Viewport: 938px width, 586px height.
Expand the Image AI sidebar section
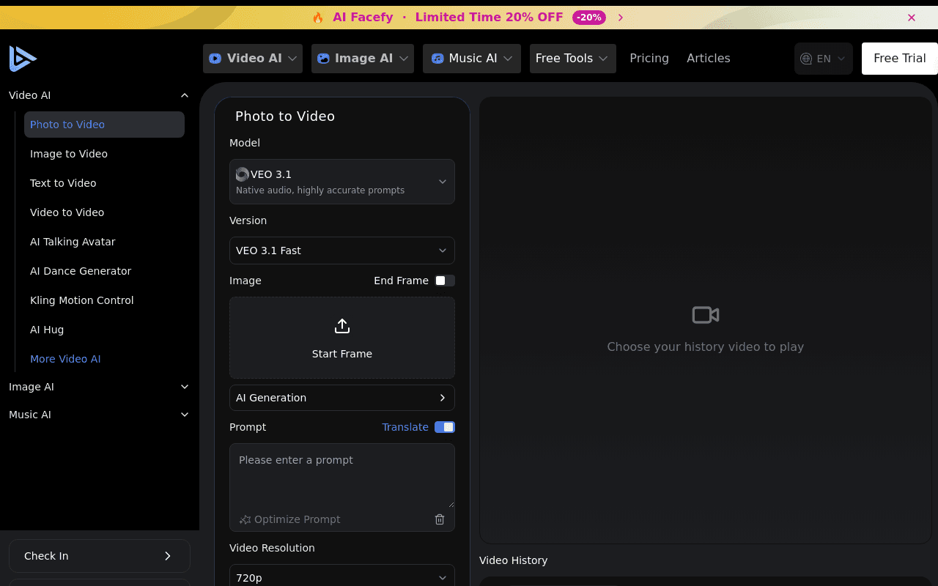(x=185, y=387)
